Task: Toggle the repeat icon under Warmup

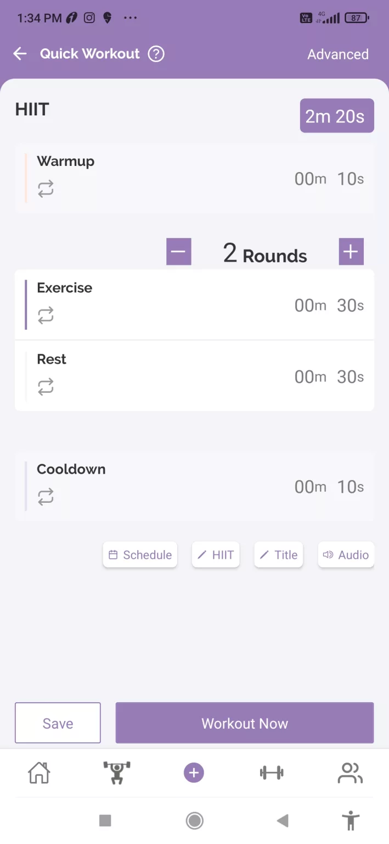Action: 46,189
